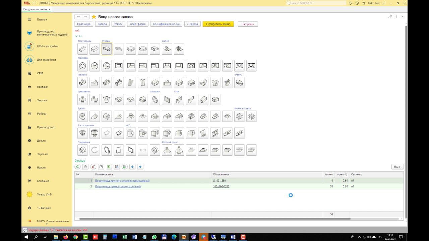
Task: Click the yellow Оформить заказ button
Action: tap(218, 24)
